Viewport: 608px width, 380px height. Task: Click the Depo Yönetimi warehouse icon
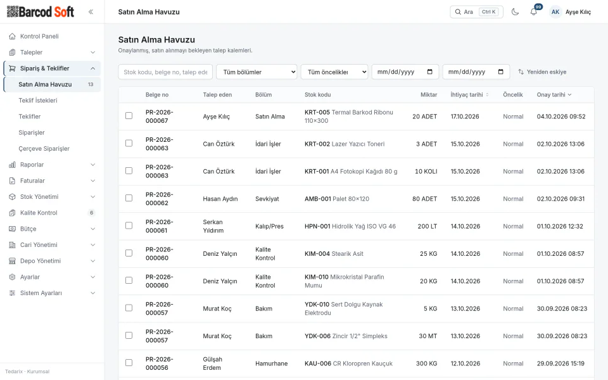point(13,261)
